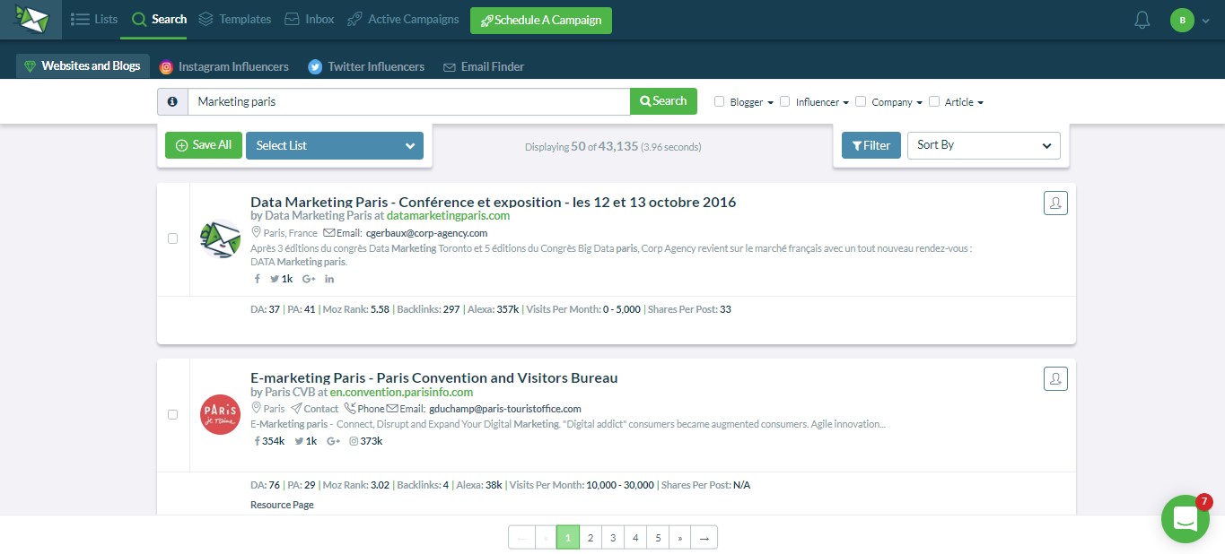Open the chat widget bubble
Viewport: 1225px width, 554px height.
click(1185, 518)
